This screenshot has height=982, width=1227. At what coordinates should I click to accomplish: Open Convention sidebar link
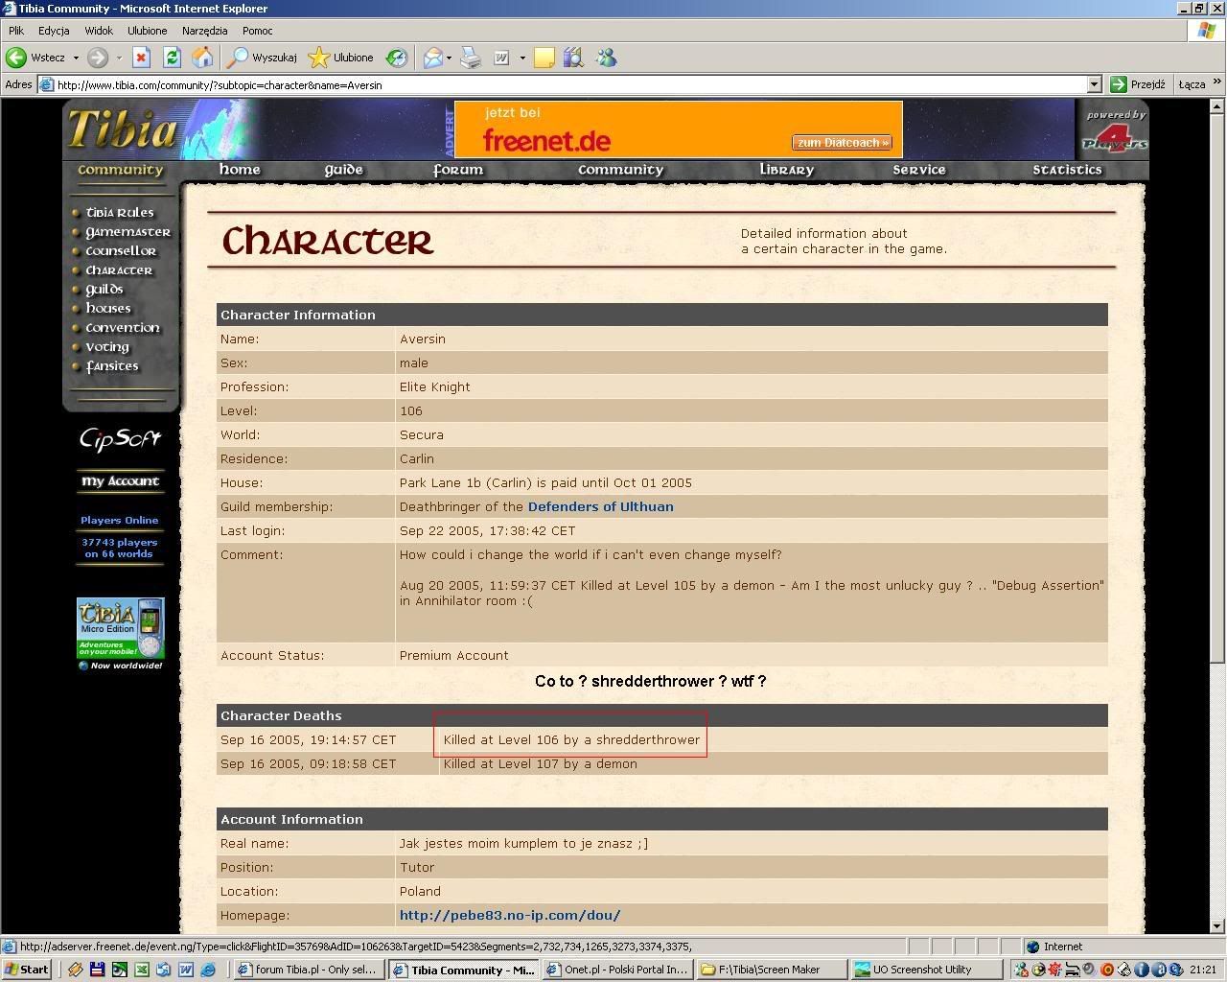point(123,328)
